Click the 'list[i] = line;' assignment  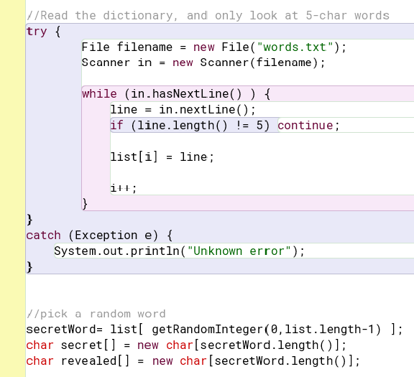click(162, 157)
